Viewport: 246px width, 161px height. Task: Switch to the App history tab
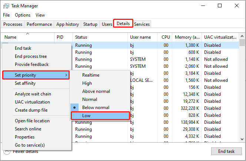[x=67, y=24]
